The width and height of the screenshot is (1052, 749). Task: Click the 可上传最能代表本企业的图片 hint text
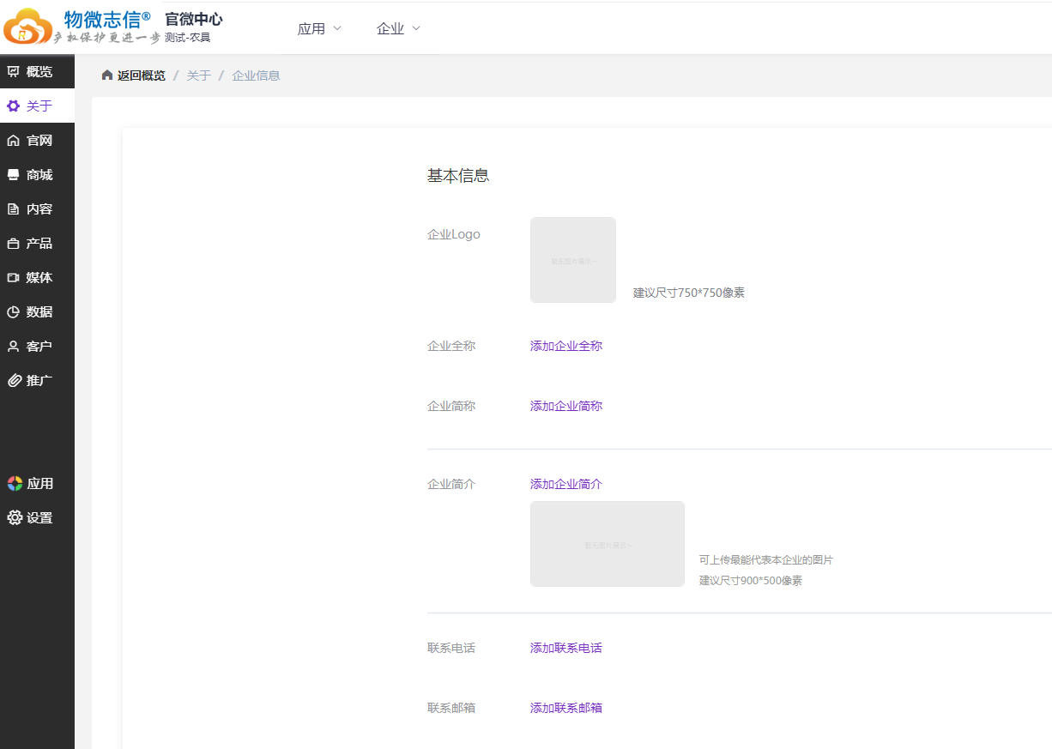click(766, 560)
